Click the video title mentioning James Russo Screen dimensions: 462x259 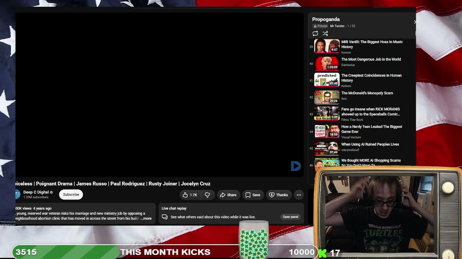tap(113, 184)
